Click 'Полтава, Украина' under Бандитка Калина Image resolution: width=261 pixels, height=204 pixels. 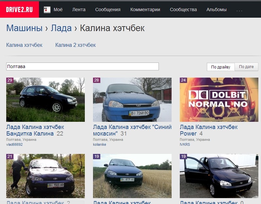coord(21,139)
